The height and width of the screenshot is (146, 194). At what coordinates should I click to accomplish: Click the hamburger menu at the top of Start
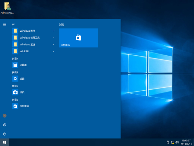5,25
